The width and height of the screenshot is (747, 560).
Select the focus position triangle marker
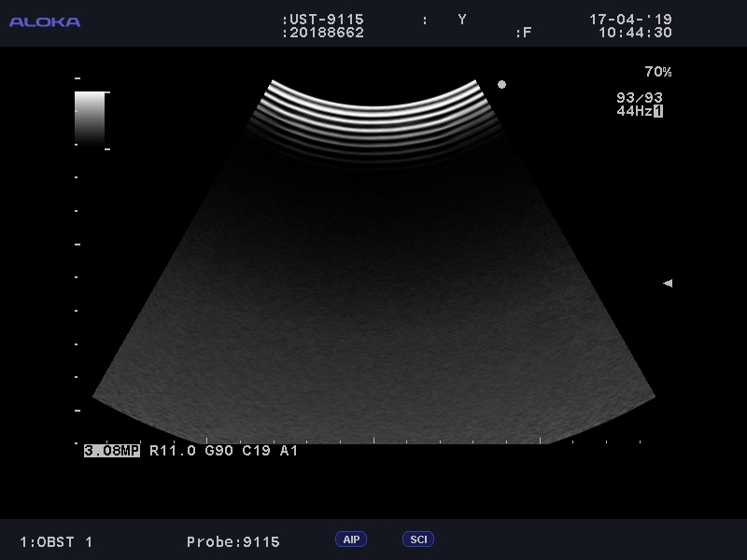coord(668,283)
